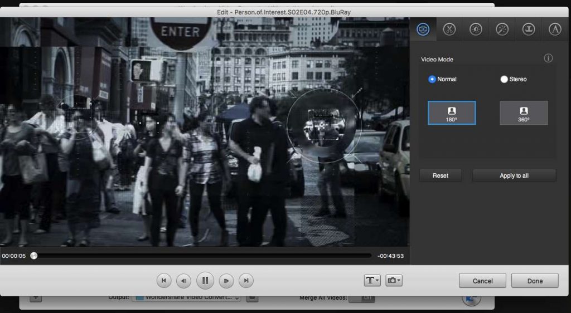Open the brightness adjustment tab
Screen dimensions: 571x313
tap(475, 30)
